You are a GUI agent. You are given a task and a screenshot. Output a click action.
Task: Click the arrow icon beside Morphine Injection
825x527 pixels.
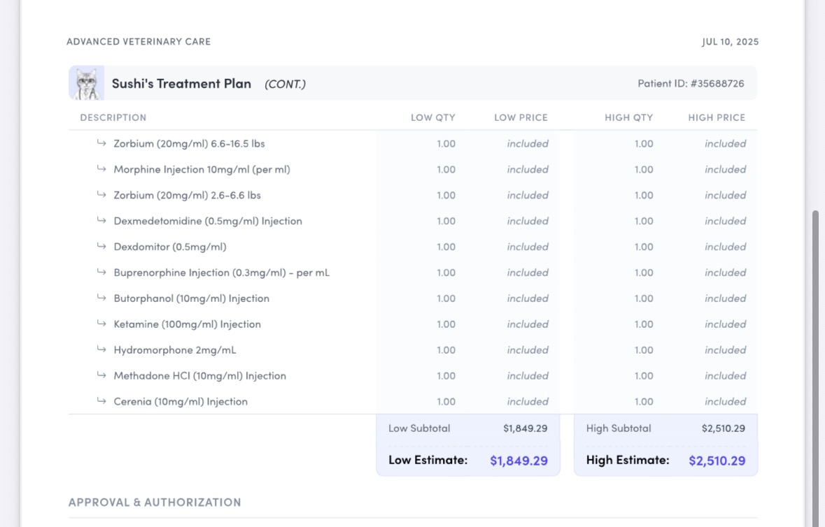click(101, 168)
